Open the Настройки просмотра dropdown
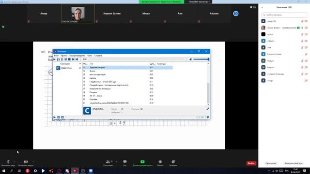The image size is (310, 174). [x=199, y=2]
